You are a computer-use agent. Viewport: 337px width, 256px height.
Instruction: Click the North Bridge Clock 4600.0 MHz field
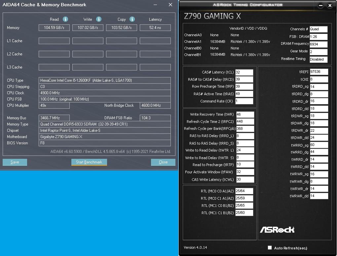point(155,105)
